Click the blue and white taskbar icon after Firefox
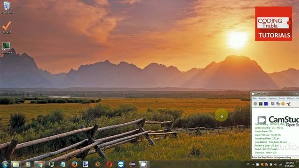The width and height of the screenshot is (299, 168). [x=85, y=164]
